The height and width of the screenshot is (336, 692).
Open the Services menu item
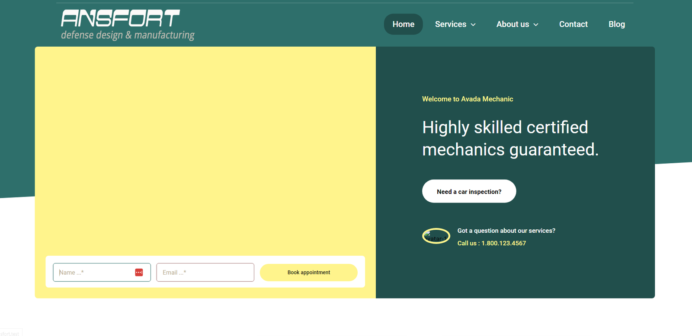click(x=450, y=24)
